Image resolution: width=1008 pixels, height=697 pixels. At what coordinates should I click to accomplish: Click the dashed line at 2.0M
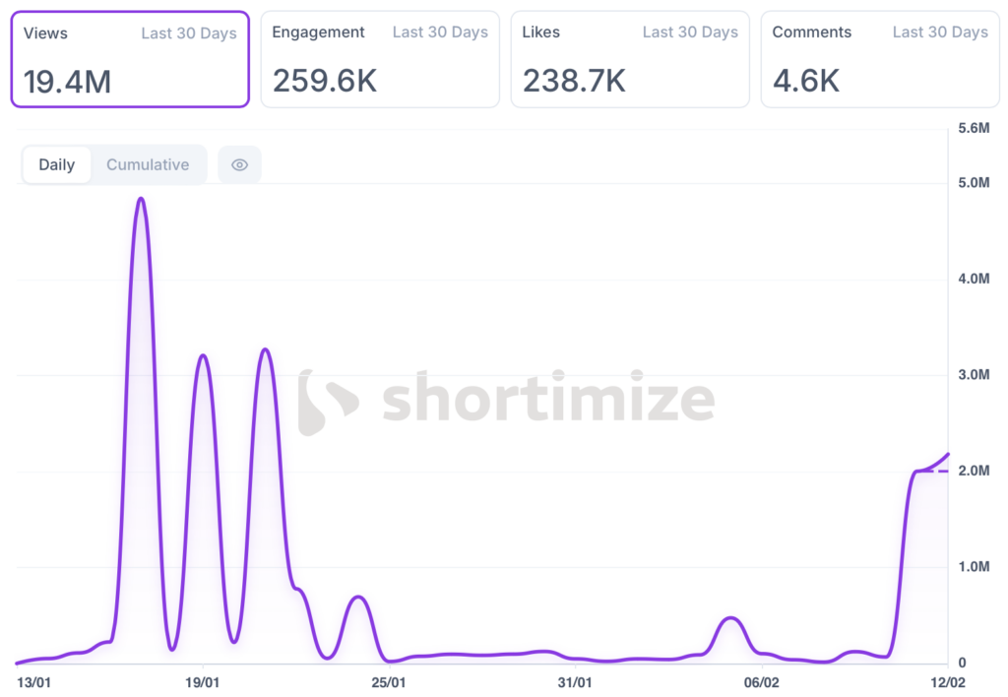click(x=936, y=472)
